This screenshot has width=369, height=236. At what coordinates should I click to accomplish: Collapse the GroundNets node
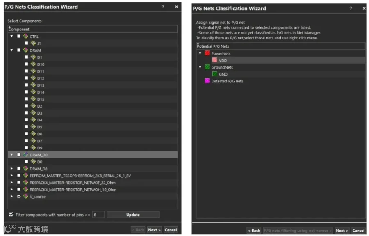200,67
